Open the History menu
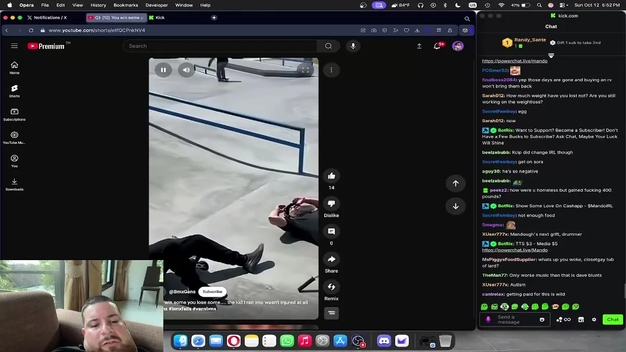 coord(98,5)
